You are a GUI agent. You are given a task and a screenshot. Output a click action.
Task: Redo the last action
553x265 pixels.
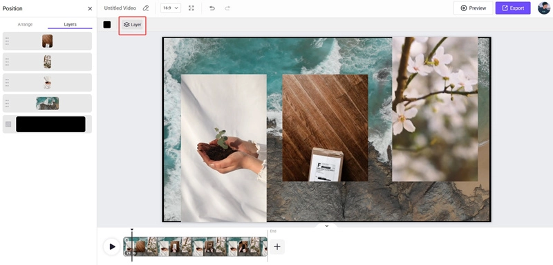pyautogui.click(x=227, y=8)
